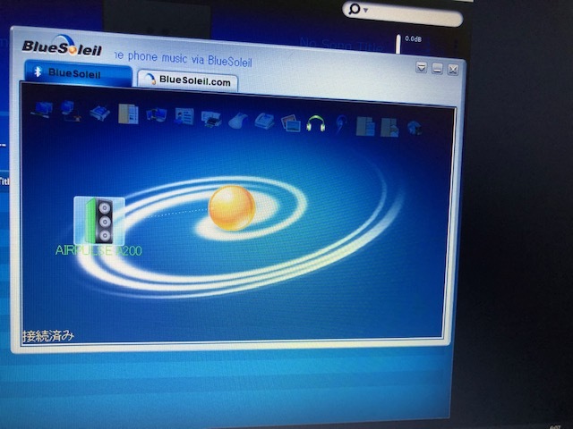573x429 pixels.
Task: Select the Object Push business card icon
Action: point(184,116)
